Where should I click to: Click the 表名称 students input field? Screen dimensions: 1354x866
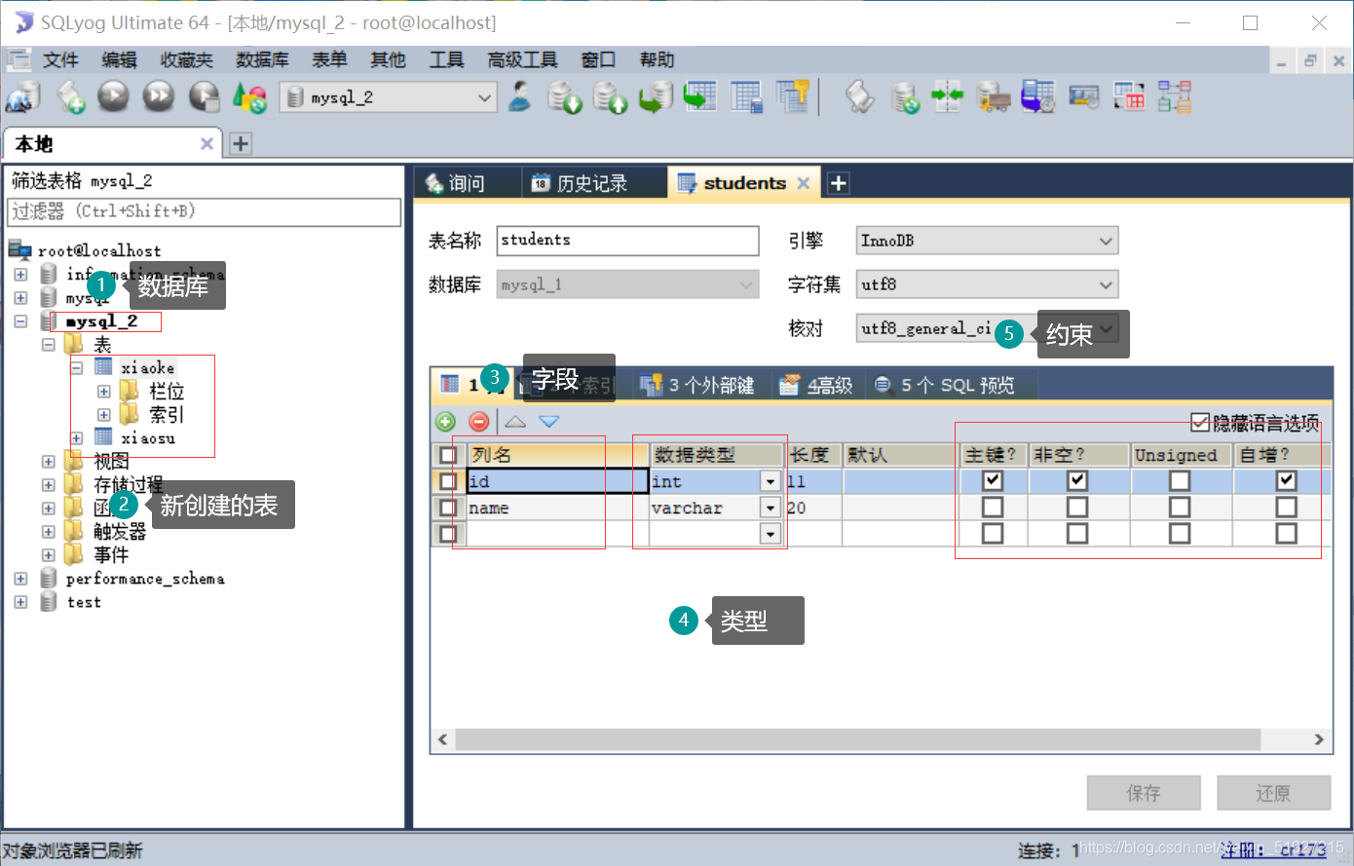pos(627,241)
